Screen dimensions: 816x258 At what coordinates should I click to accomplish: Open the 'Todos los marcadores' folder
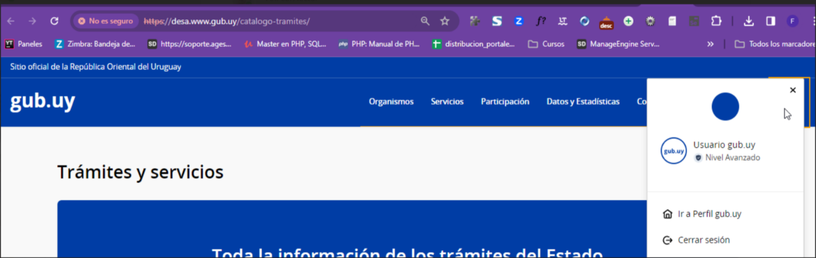pos(775,44)
